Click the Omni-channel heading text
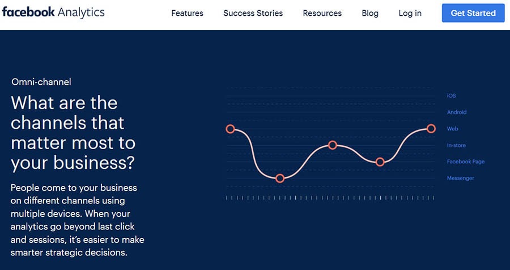 click(41, 82)
